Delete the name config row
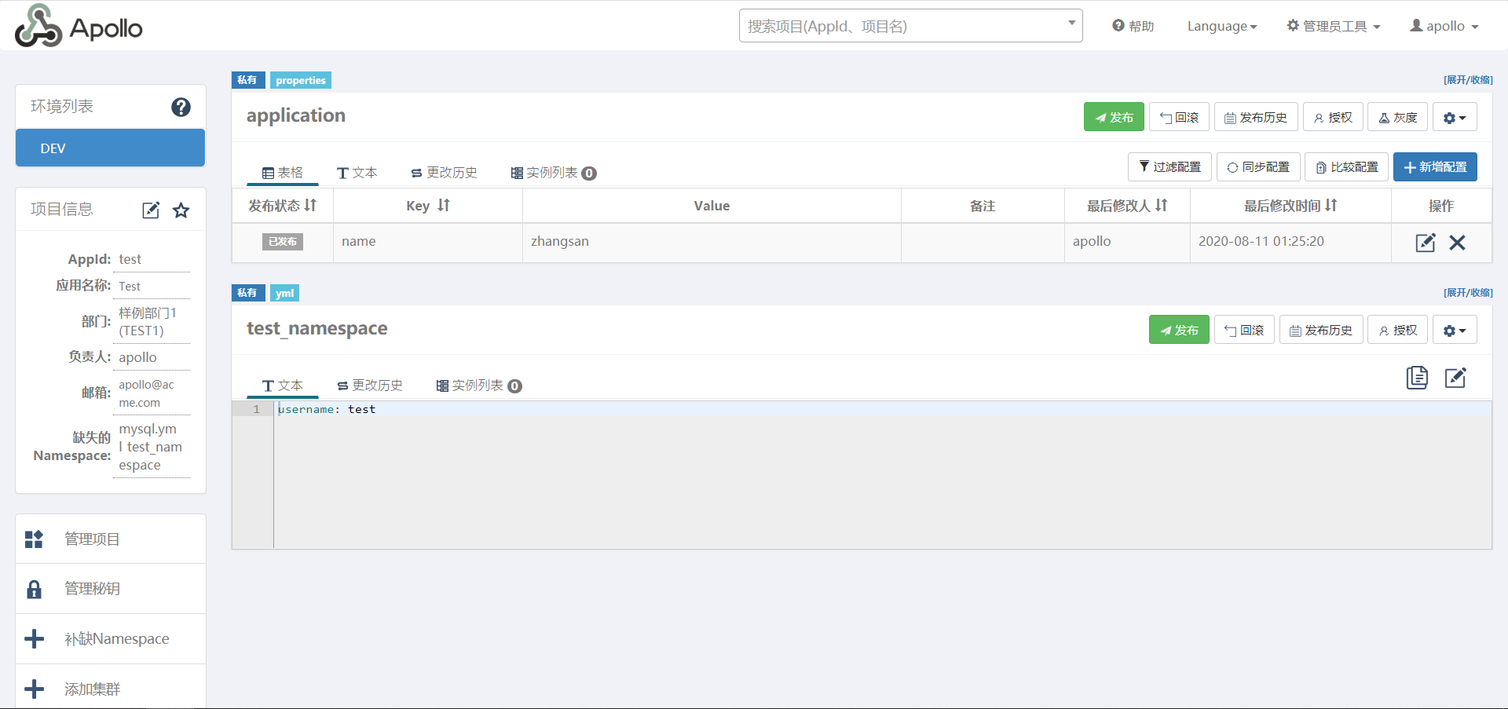Screen dimensions: 1508x709 pos(1458,243)
